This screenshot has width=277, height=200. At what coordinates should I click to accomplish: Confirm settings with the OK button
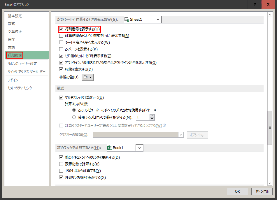(237, 191)
